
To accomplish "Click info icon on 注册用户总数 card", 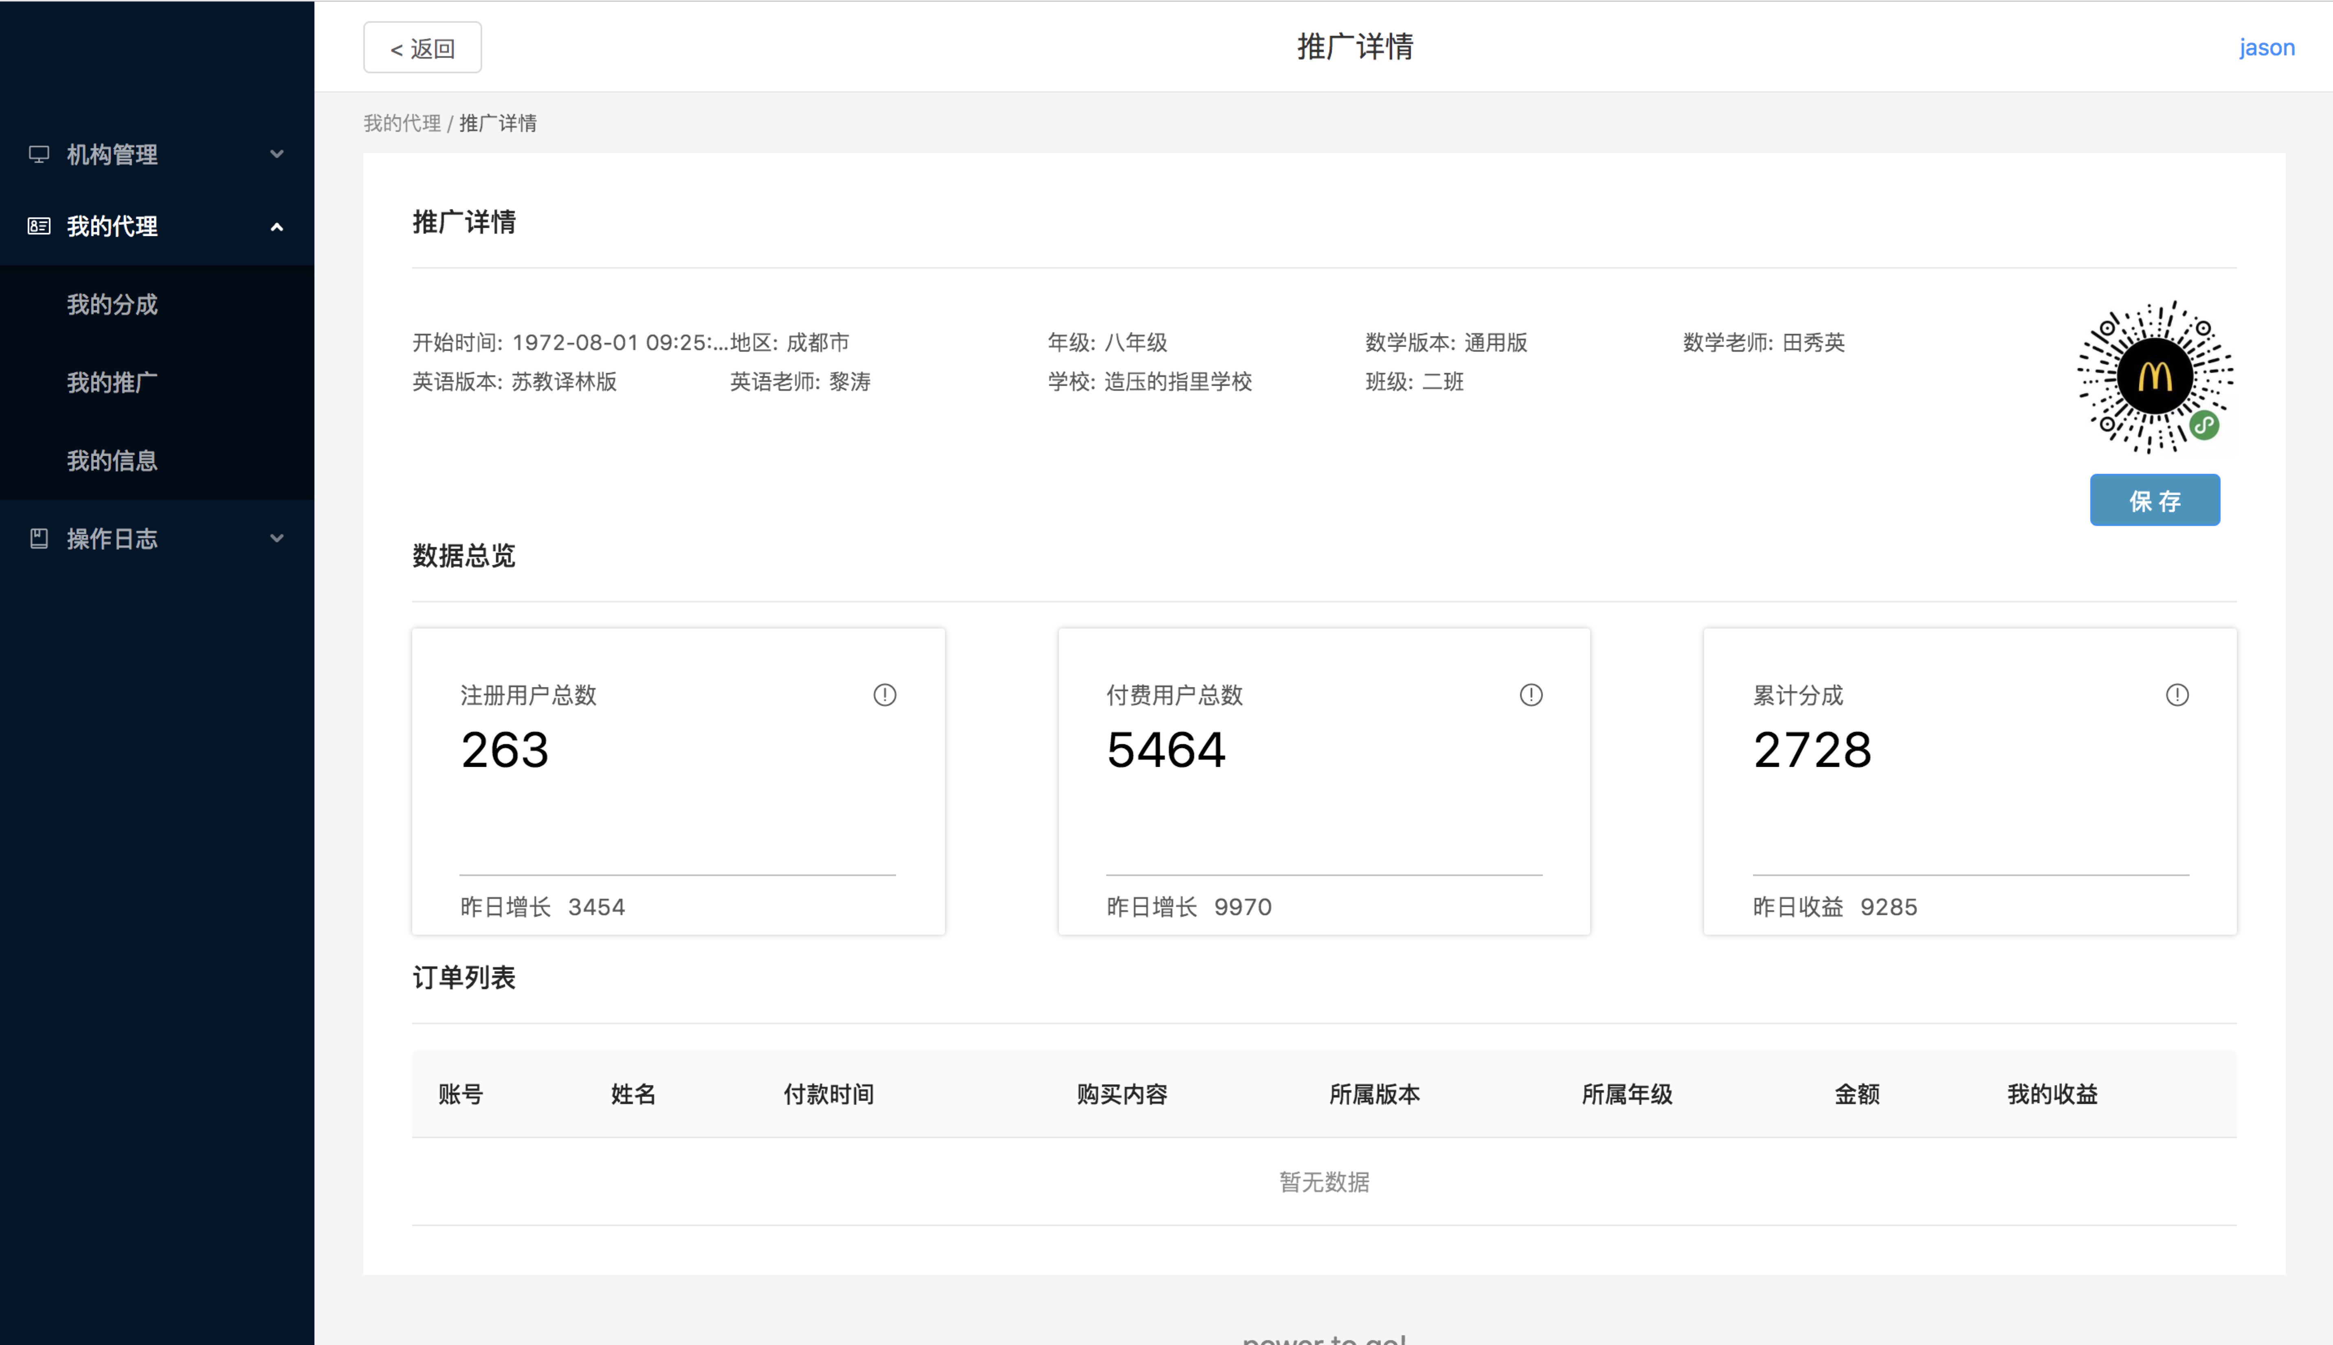I will (884, 694).
